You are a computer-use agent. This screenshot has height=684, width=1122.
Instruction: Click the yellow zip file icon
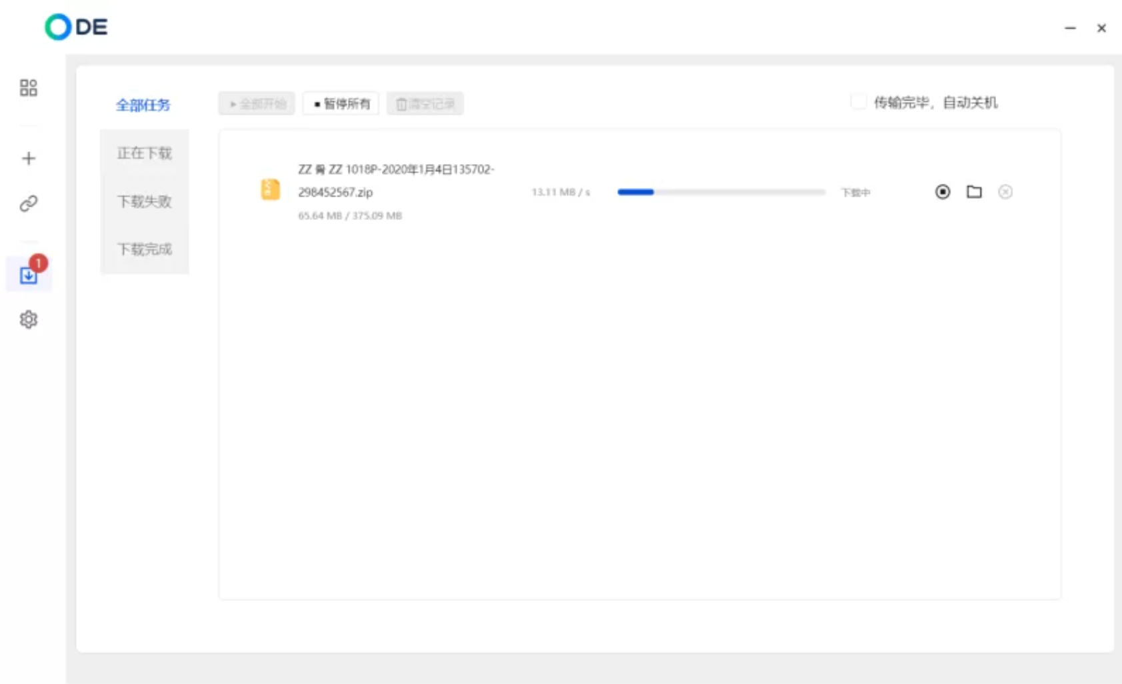(x=270, y=189)
